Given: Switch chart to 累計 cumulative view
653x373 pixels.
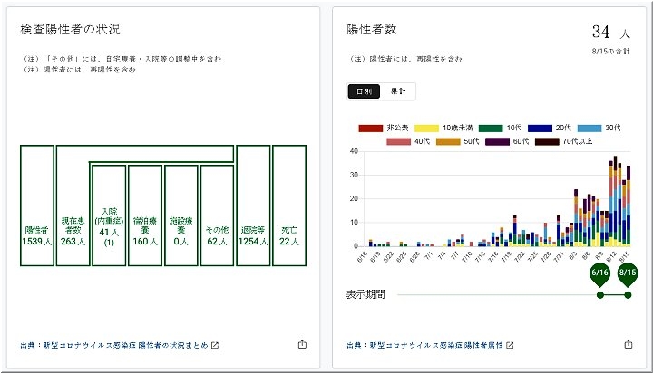Looking at the screenshot, I should (398, 91).
